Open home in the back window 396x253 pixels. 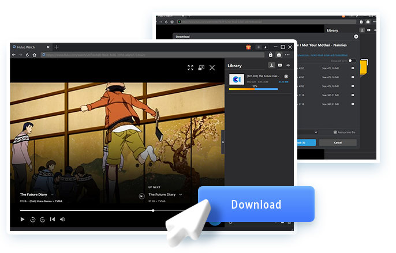(172, 22)
